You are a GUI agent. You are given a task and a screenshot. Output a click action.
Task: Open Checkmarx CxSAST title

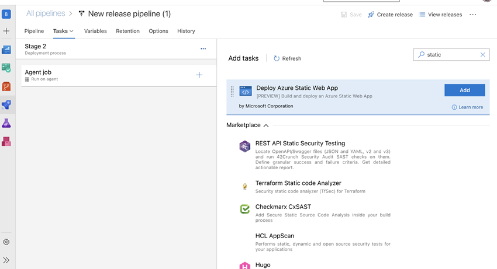pos(283,207)
